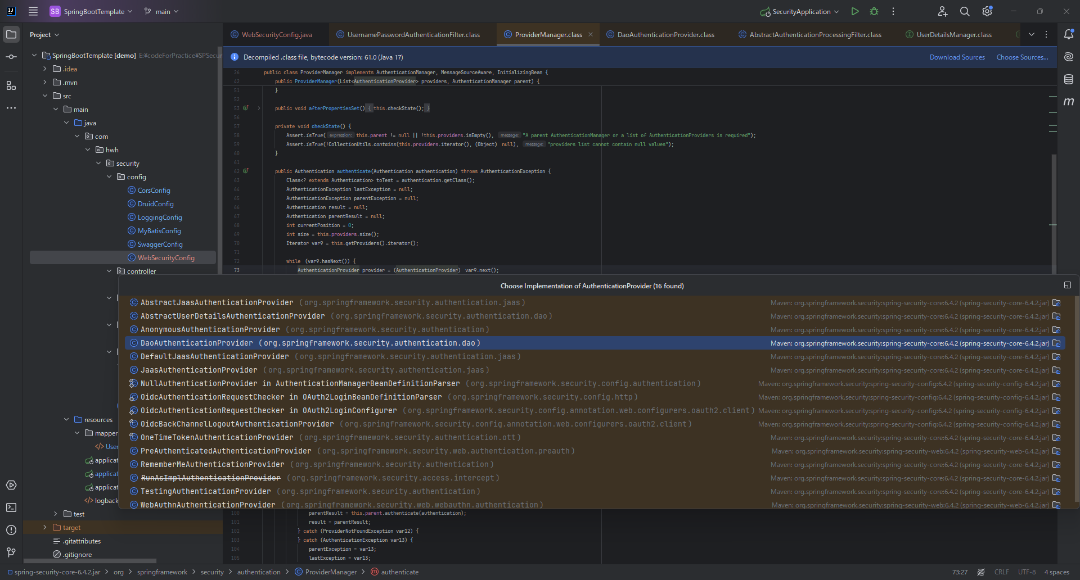Viewport: 1080px width, 580px height.
Task: Open Code With Me user icon
Action: [x=943, y=11]
